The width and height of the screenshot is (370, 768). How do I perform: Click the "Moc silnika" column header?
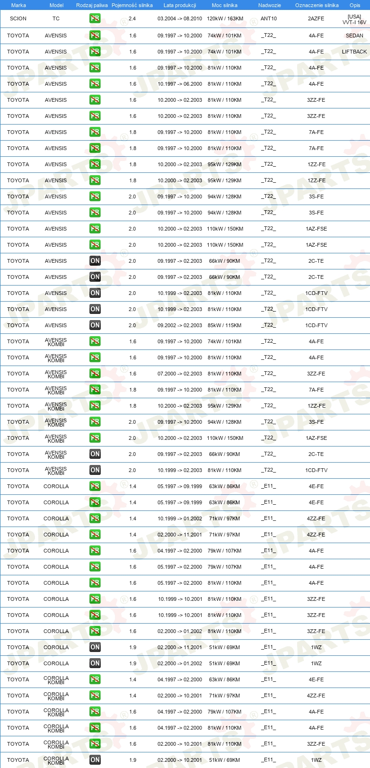(x=225, y=5)
